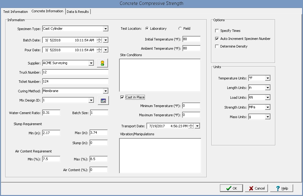Select the Field test location radio button
Viewport: 303px width, 196px height.
coord(180,29)
